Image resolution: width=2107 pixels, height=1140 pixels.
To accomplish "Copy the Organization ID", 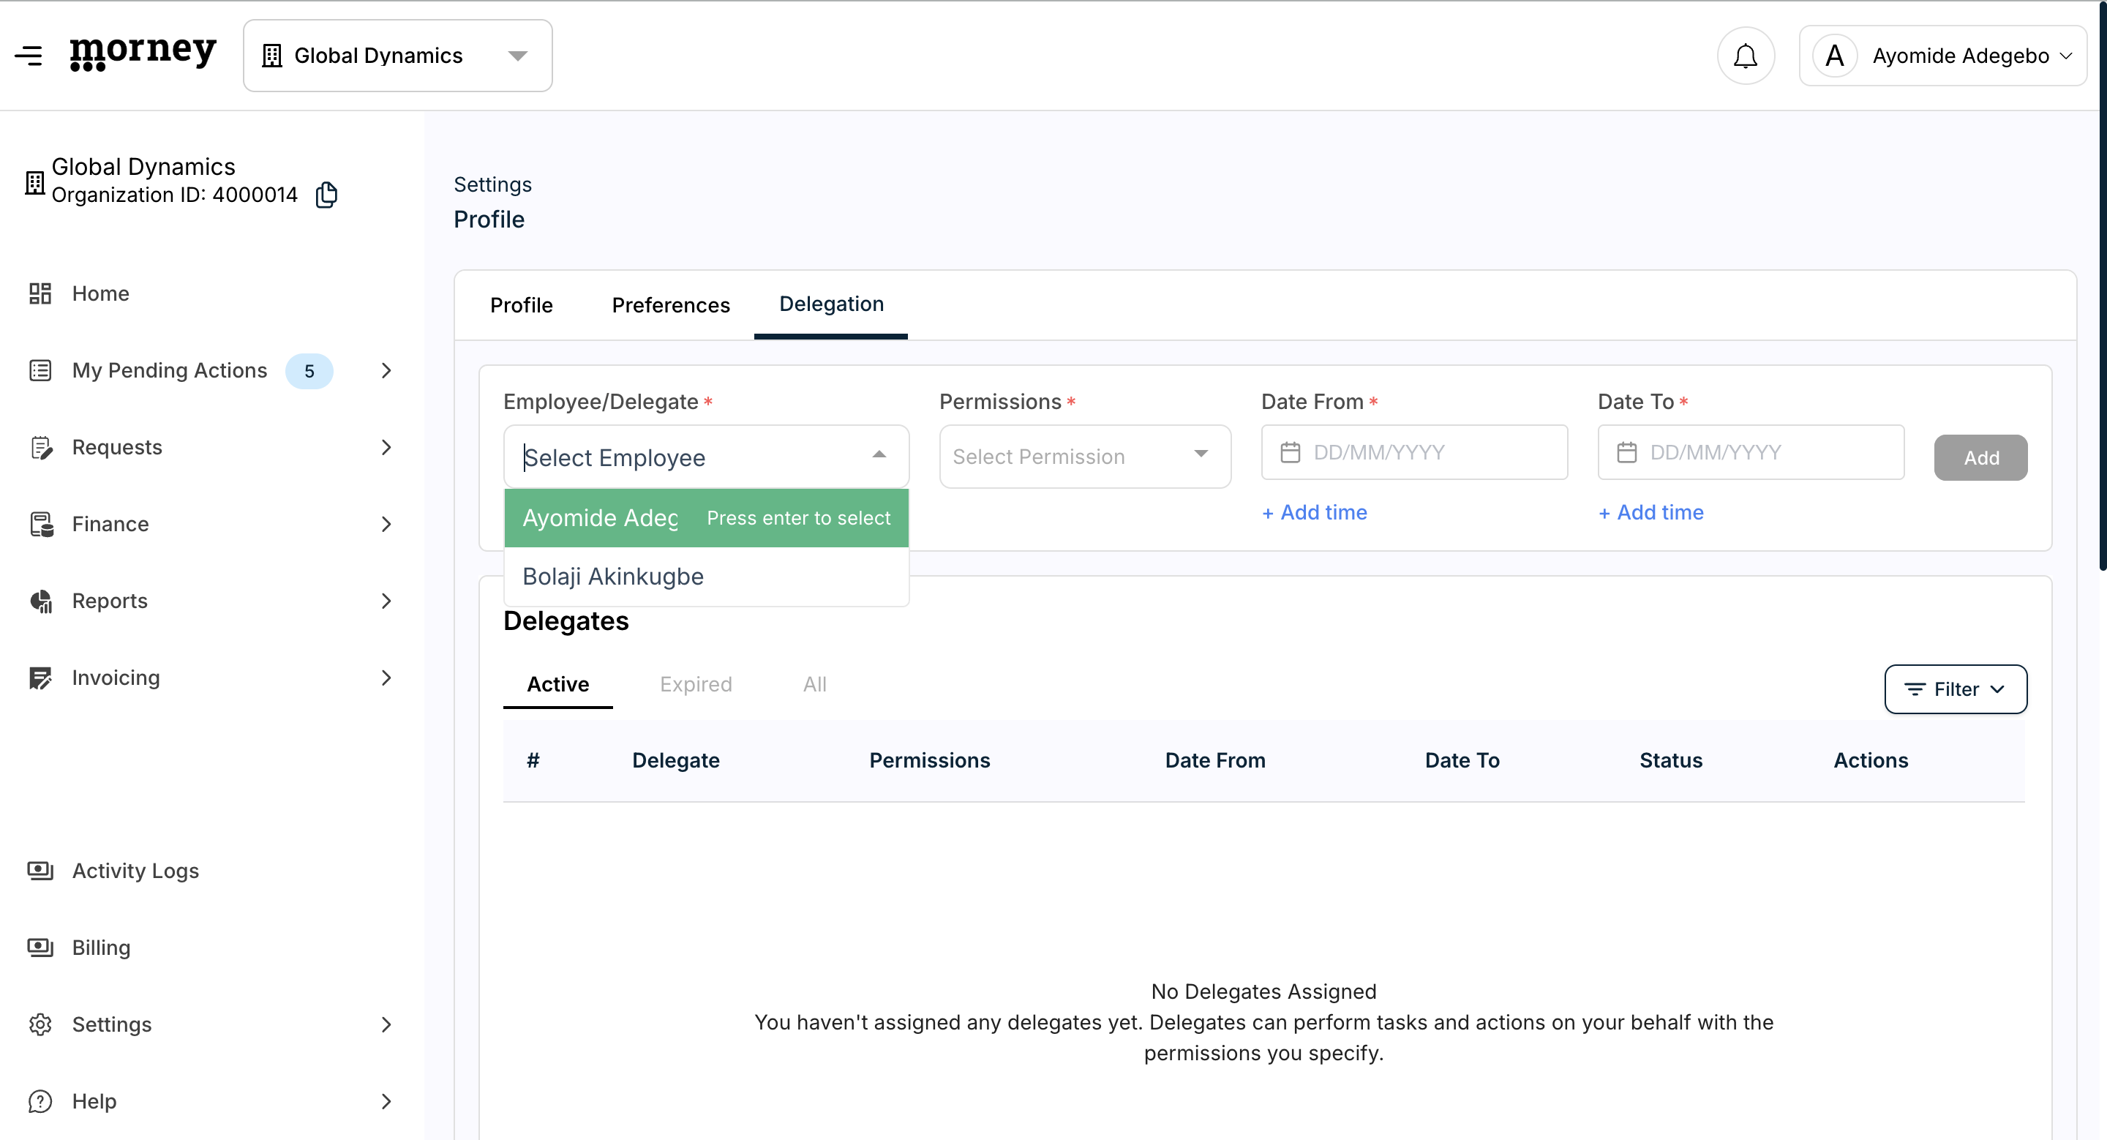I will (x=326, y=195).
